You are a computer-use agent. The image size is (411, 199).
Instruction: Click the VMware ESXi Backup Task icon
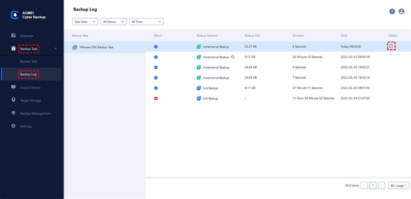coord(75,47)
